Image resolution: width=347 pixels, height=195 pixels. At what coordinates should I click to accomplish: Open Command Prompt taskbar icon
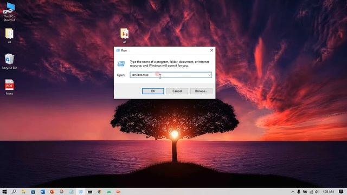[x=90, y=192]
